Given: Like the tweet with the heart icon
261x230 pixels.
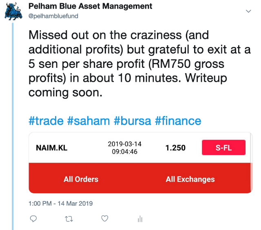Looking at the screenshot, I should [x=105, y=219].
